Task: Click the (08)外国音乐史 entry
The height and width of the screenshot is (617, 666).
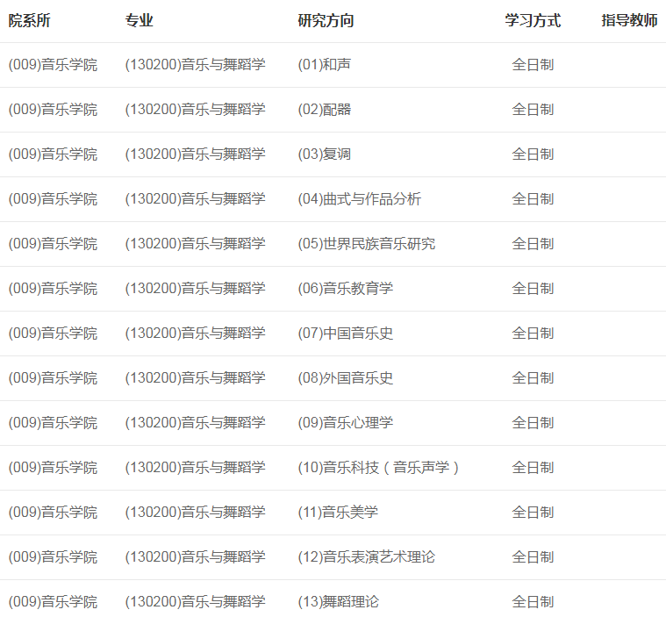Action: pyautogui.click(x=346, y=378)
